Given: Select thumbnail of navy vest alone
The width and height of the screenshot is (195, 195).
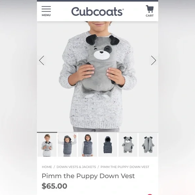Looking at the screenshot, I should click(108, 145).
